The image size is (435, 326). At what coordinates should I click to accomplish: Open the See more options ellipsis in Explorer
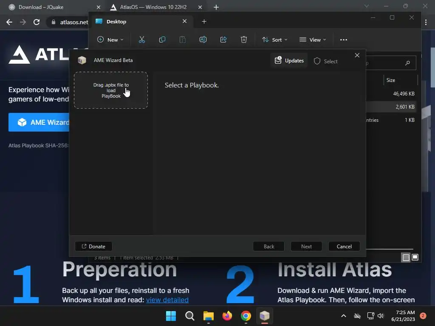[x=343, y=39]
